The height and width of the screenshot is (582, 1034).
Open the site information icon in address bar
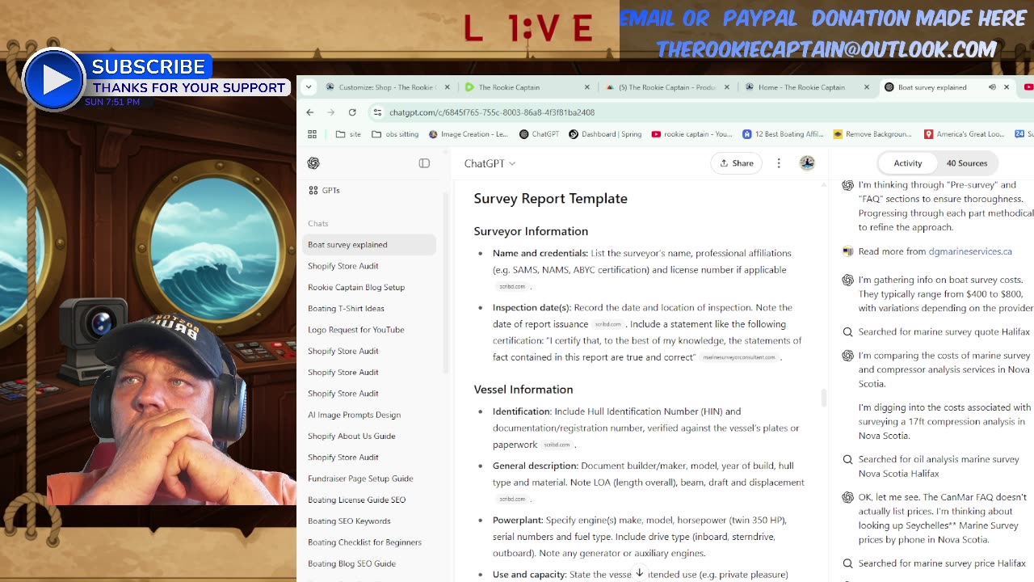coord(377,112)
